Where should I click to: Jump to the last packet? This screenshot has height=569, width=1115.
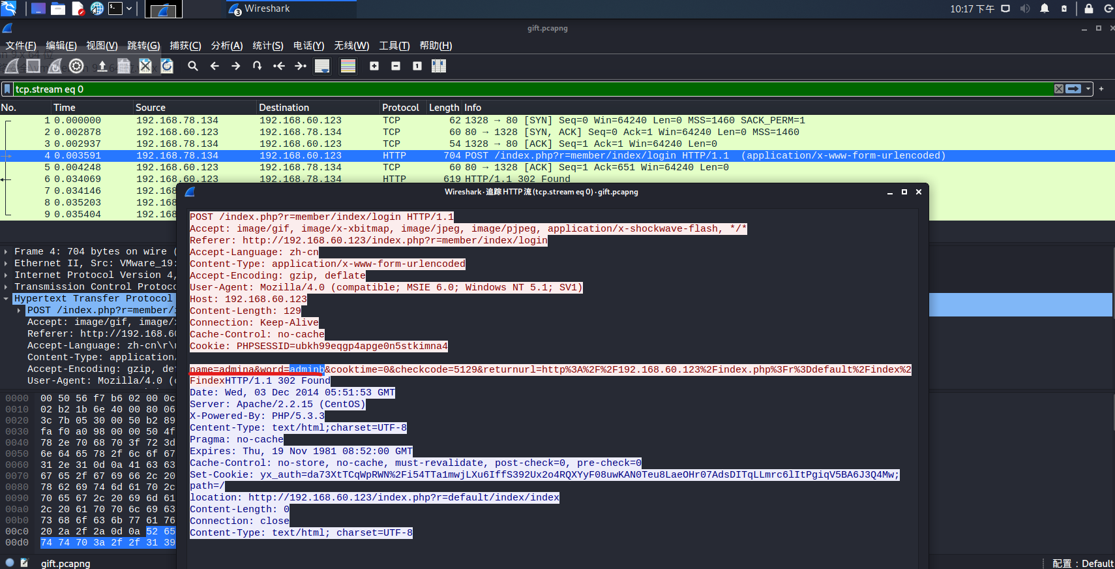(x=301, y=66)
